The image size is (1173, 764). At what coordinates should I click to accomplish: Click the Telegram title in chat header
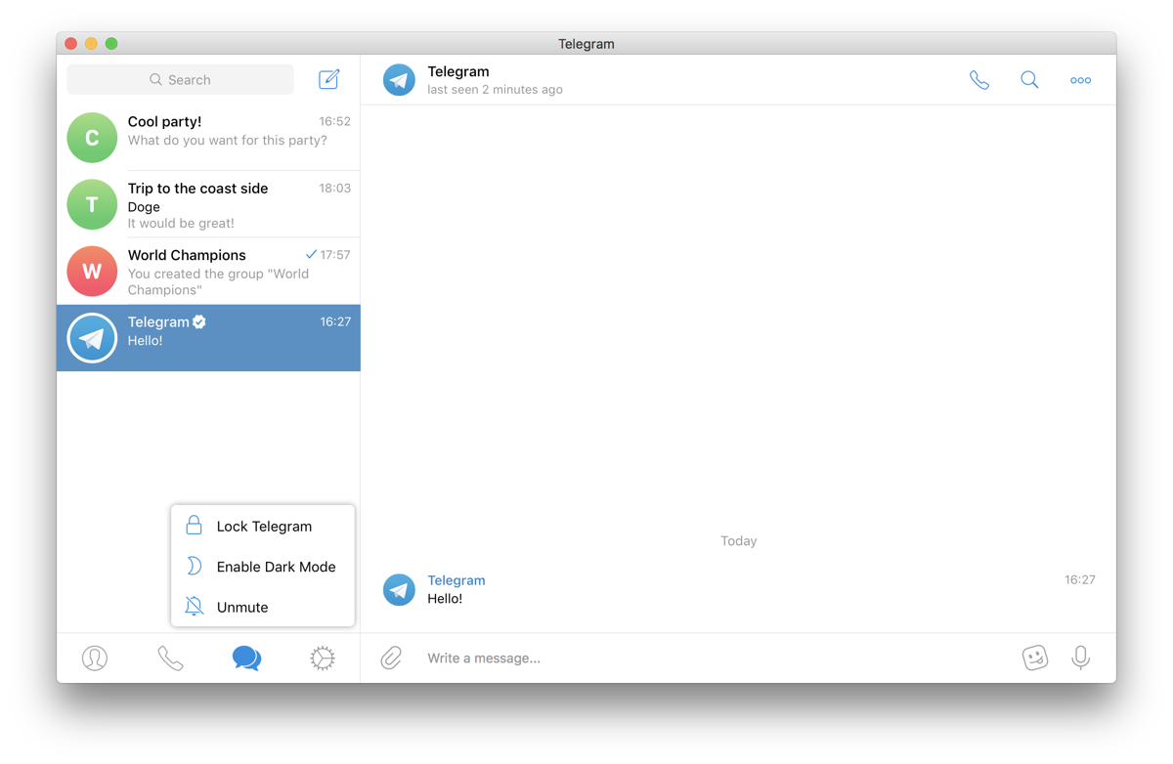[458, 71]
